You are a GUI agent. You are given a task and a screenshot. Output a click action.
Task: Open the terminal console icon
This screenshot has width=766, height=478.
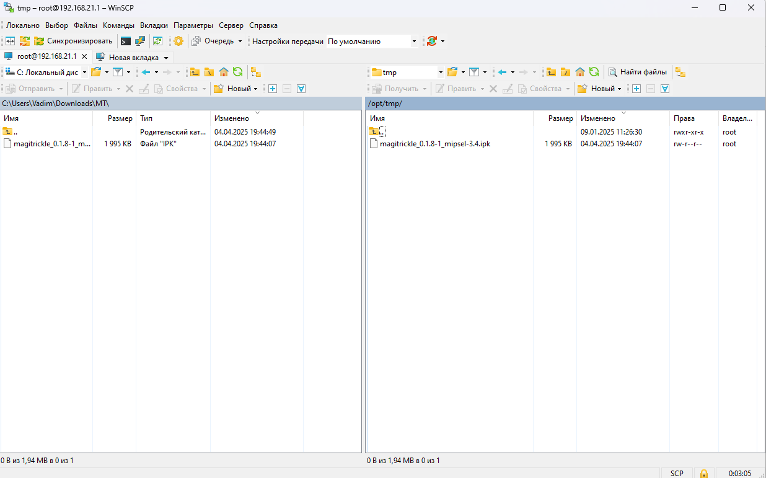click(x=126, y=41)
